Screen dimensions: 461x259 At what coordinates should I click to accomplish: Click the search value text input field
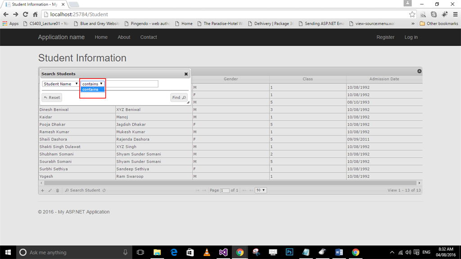(x=131, y=84)
